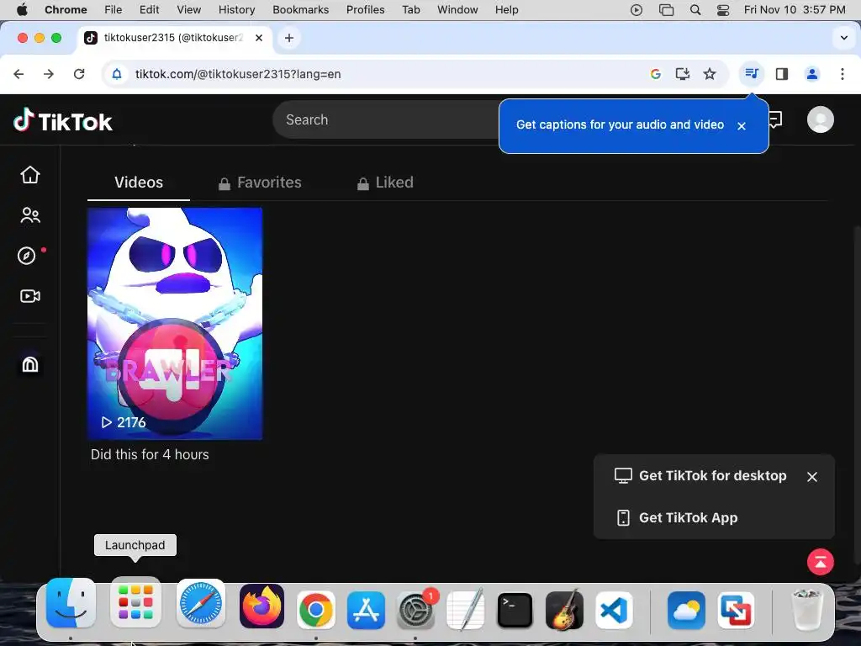Click the date and time in the menu bar
The width and height of the screenshot is (861, 646).
(x=795, y=9)
